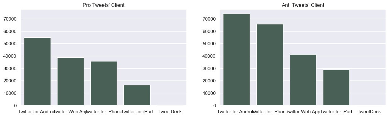Click the Anti Tweets' Client chart title
Screen dimensions: 389x117
pos(303,5)
